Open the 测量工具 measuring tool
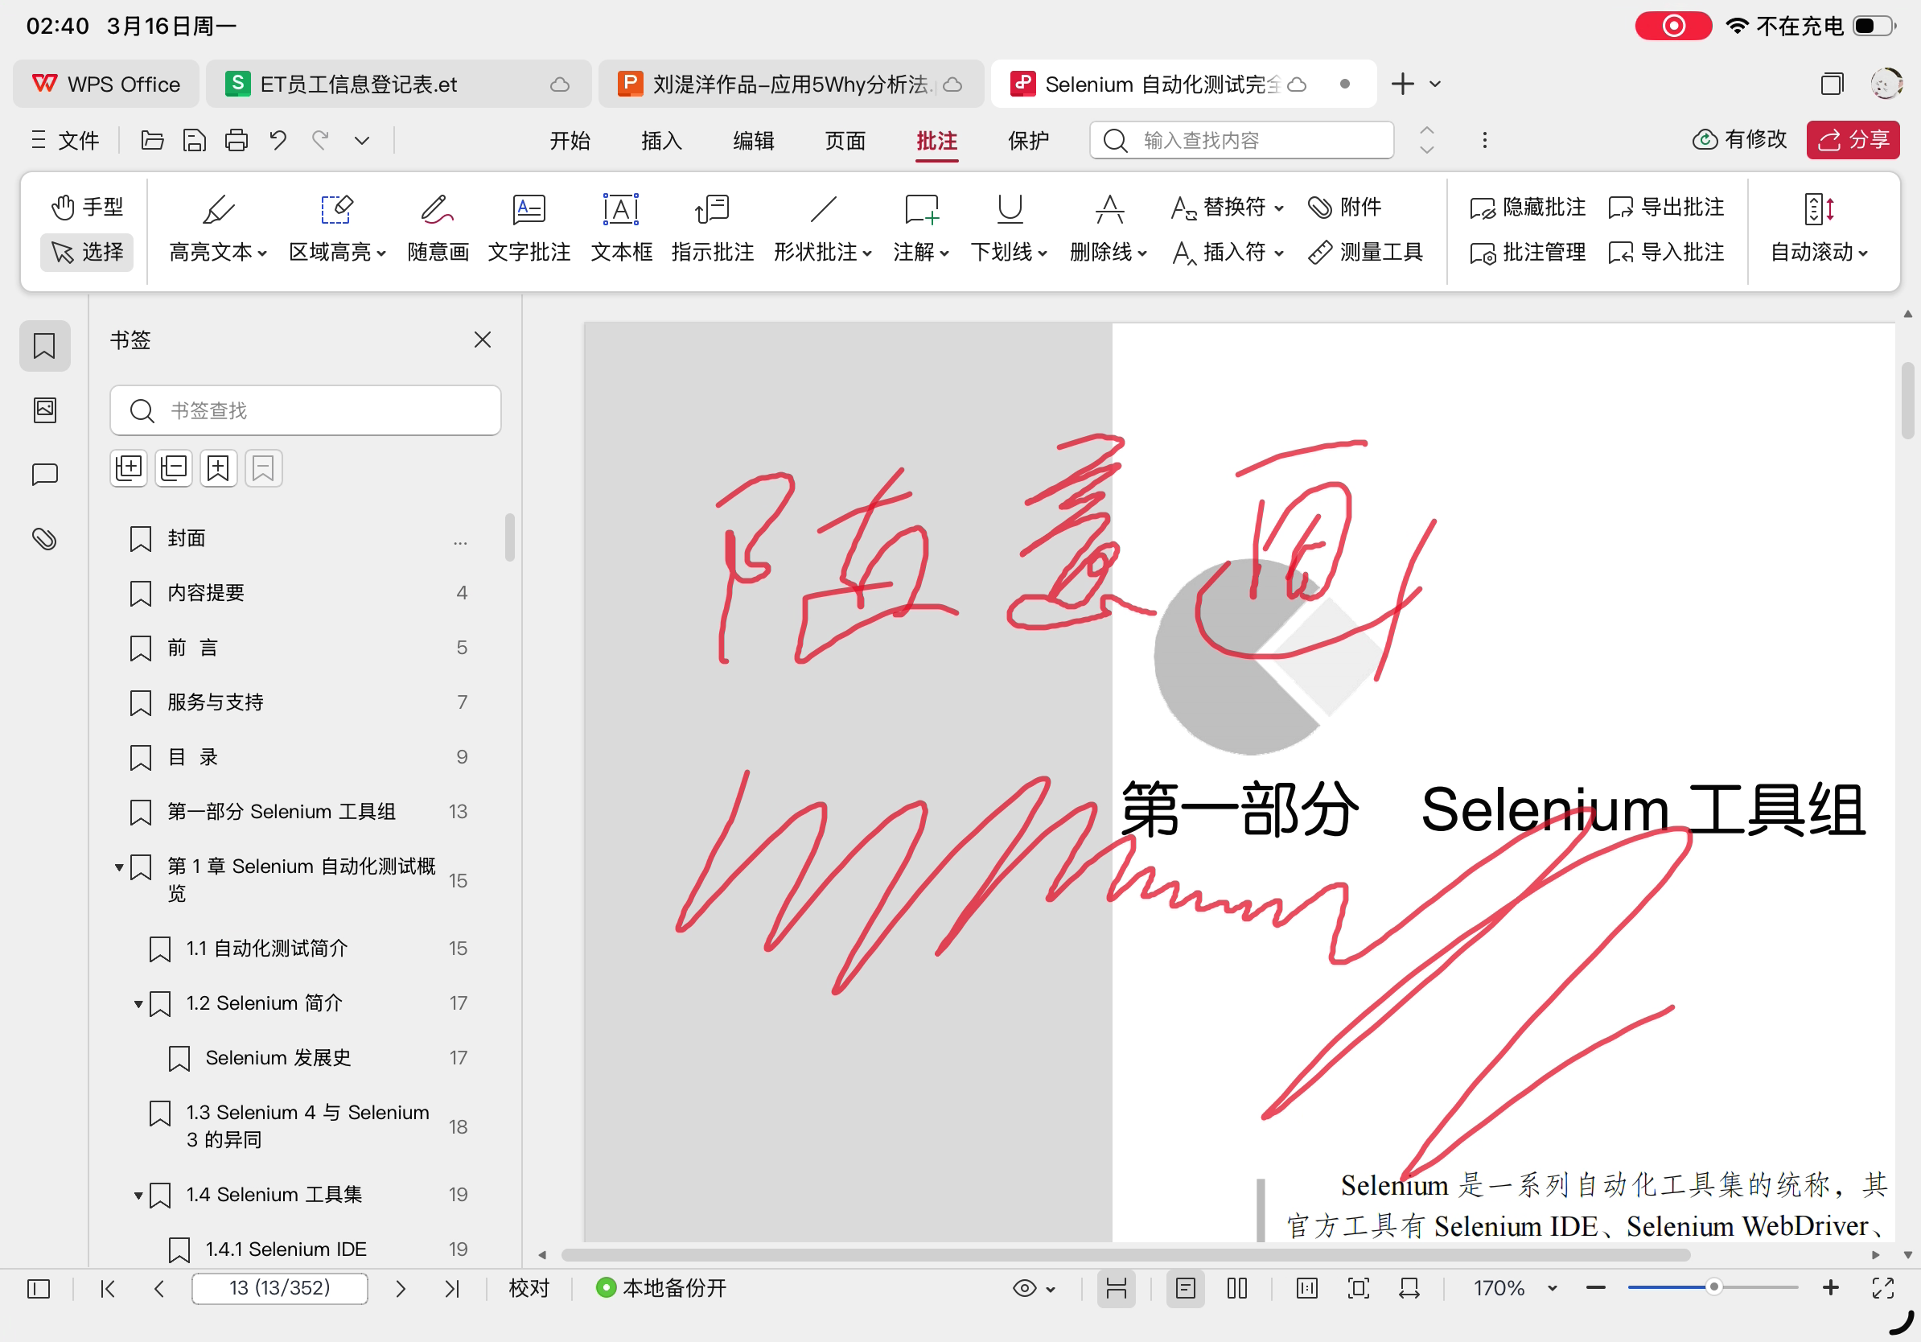 click(1365, 252)
